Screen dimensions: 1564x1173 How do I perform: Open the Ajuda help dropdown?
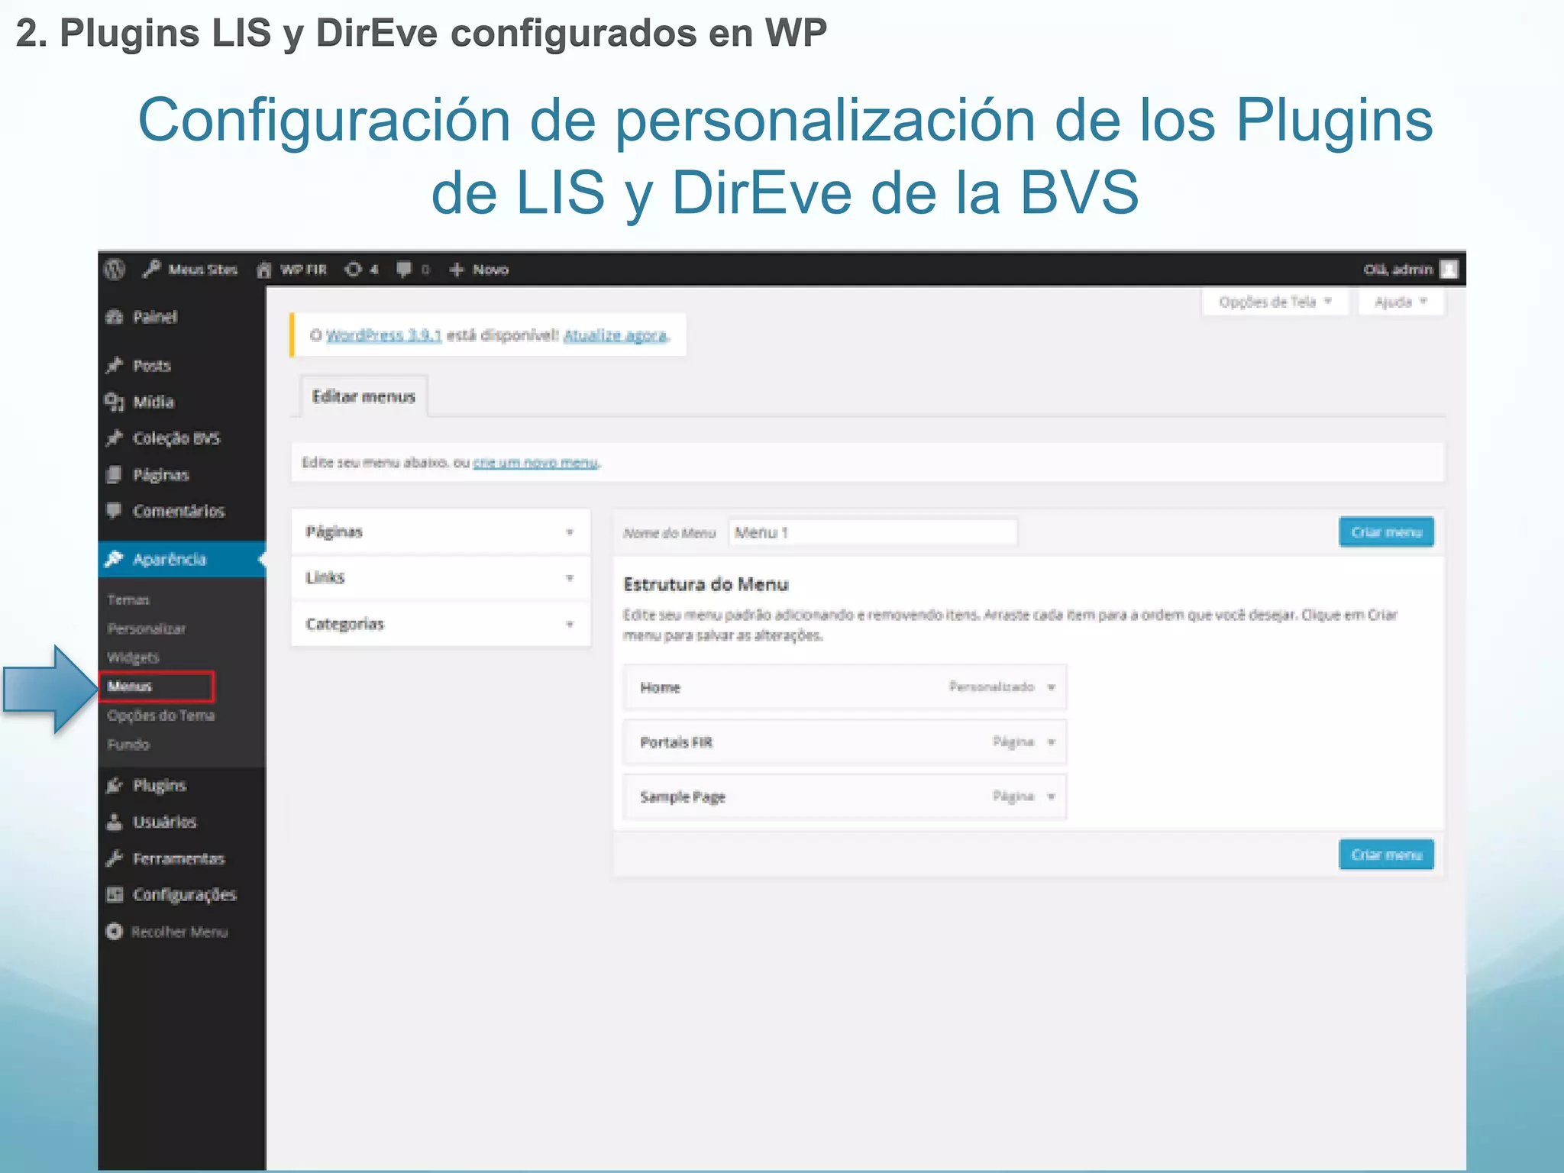tap(1401, 302)
